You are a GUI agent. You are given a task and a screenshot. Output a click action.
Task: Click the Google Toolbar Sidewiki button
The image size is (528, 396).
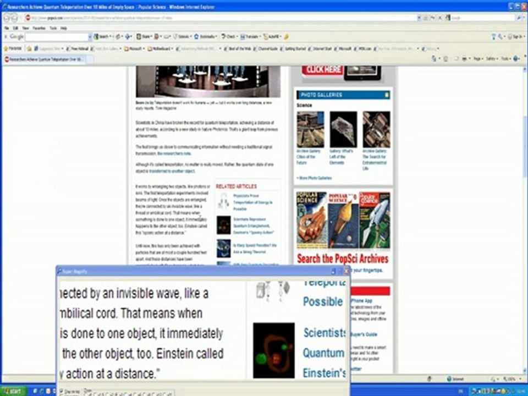coord(183,36)
